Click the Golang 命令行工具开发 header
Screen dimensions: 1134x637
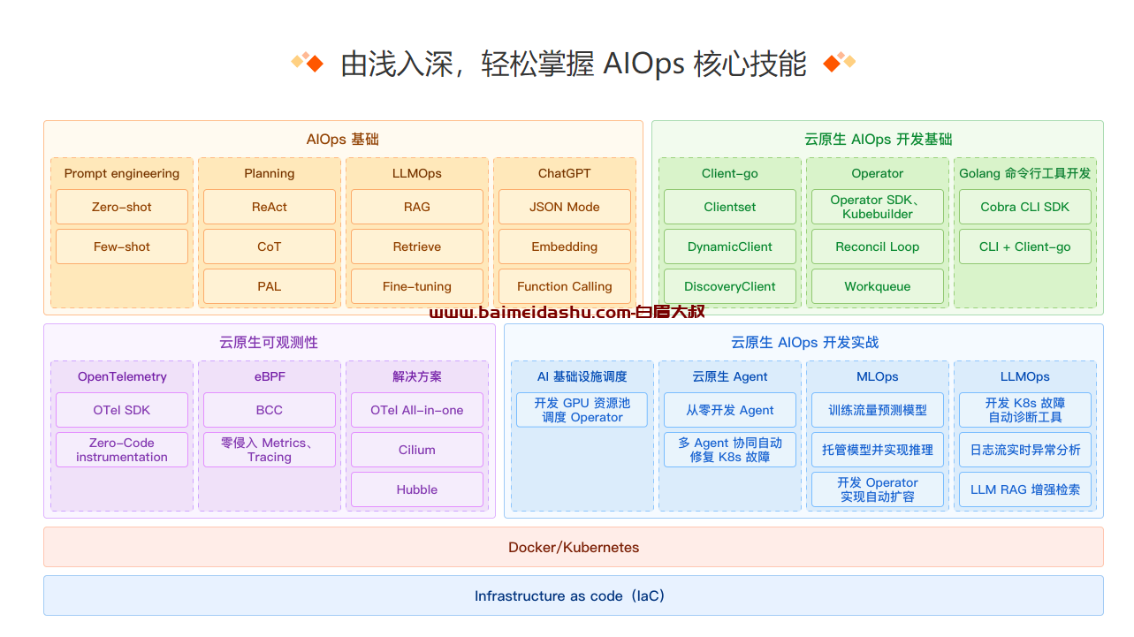pos(1025,173)
